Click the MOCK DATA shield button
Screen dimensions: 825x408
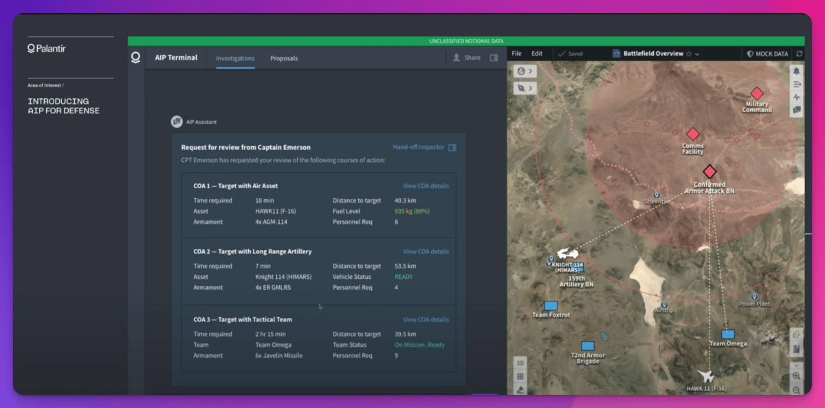(x=767, y=54)
